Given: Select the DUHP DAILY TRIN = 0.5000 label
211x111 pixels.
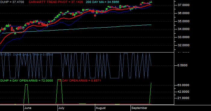Looking at the screenshot, I should (33, 55).
